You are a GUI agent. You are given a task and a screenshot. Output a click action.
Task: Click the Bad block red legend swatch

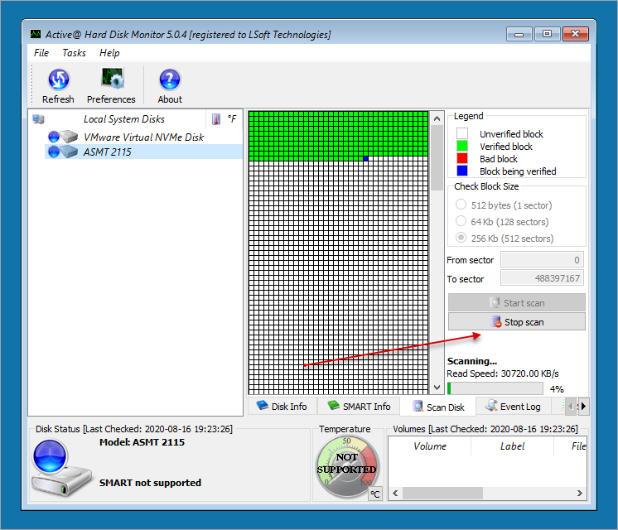point(462,158)
